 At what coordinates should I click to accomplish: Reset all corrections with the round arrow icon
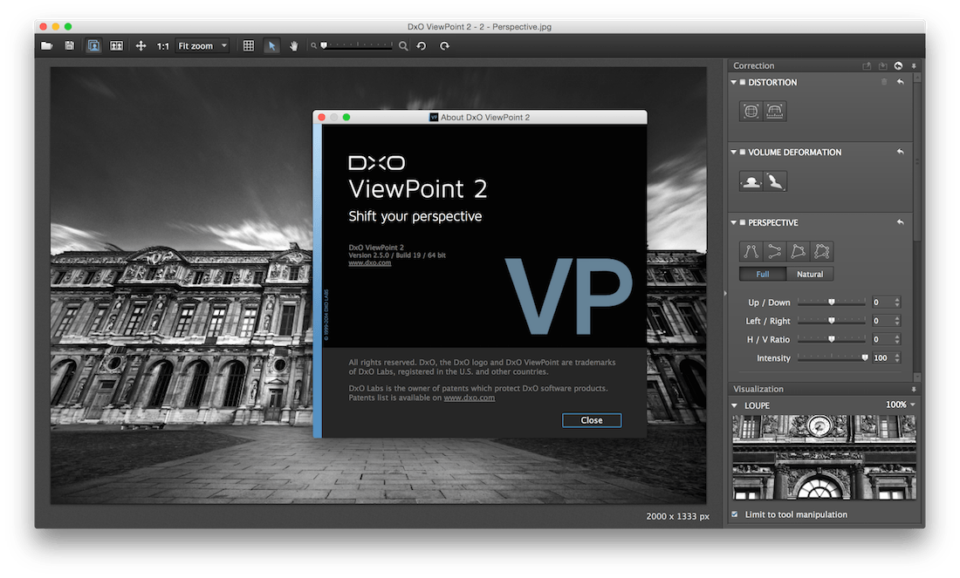[898, 66]
